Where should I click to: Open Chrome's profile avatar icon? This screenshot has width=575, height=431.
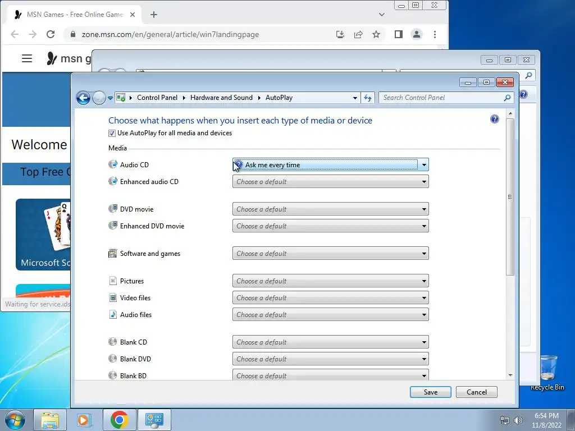[417, 34]
